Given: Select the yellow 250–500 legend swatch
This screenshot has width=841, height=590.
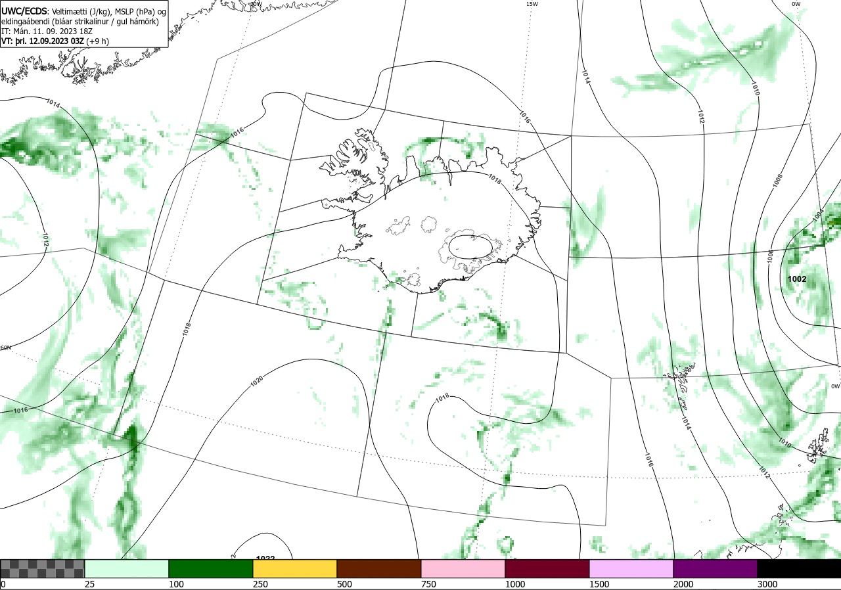Looking at the screenshot, I should [x=295, y=568].
